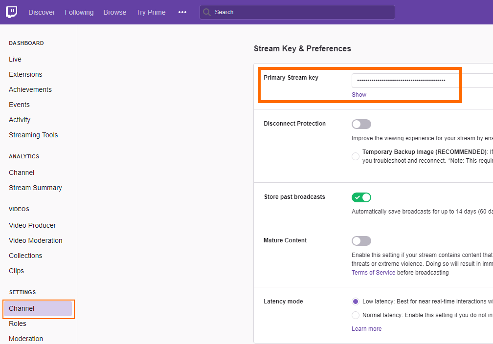Open Browse in top navigation
The width and height of the screenshot is (493, 344).
coord(115,12)
